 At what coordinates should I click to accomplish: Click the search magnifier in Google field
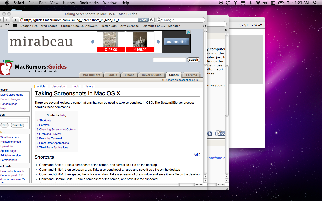(x=160, y=20)
